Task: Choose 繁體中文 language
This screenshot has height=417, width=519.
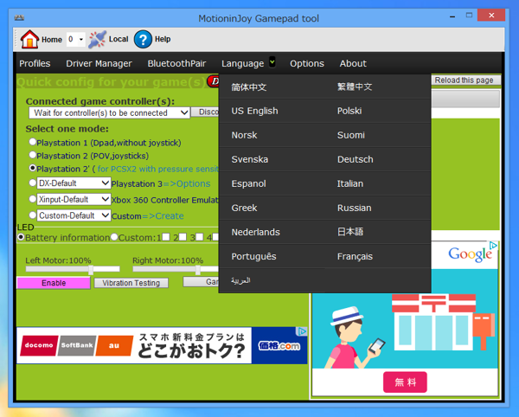Action: pyautogui.click(x=355, y=87)
